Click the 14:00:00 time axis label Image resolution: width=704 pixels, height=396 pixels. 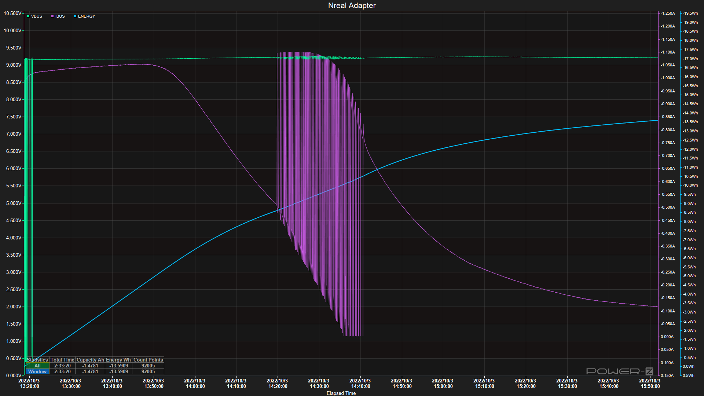(x=195, y=384)
